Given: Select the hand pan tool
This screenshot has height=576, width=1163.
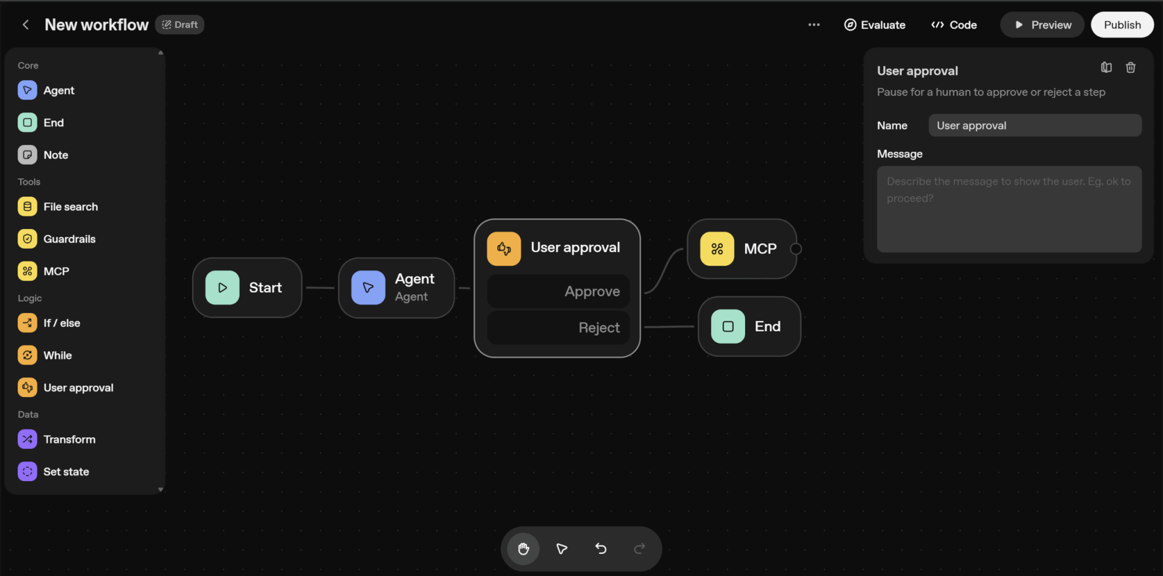Looking at the screenshot, I should coord(523,549).
